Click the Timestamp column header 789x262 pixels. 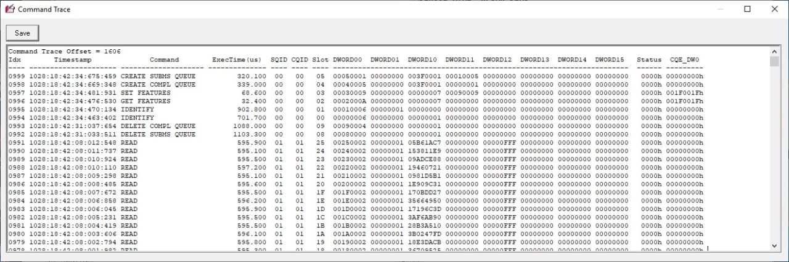pos(73,60)
